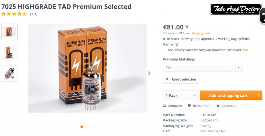Click the next image arrow

point(149,73)
